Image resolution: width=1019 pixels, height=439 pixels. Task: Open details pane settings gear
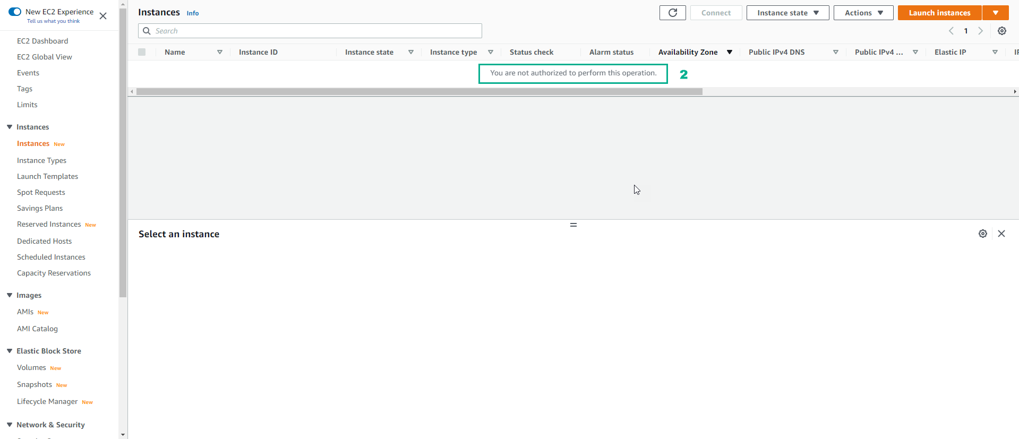(983, 234)
